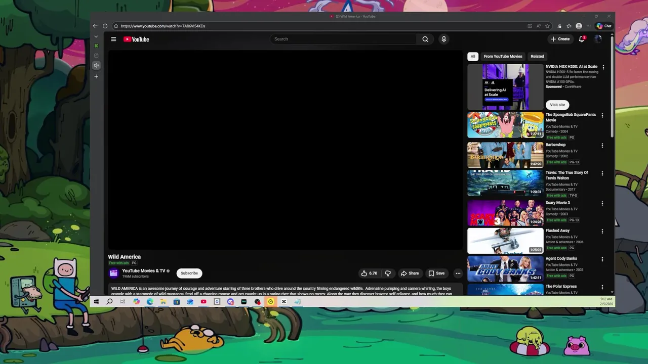The image size is (648, 364).
Task: Open more actions ellipsis below video
Action: click(x=458, y=273)
